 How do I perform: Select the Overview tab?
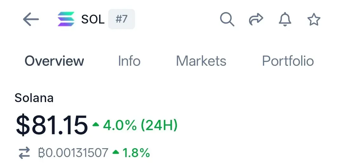point(54,61)
